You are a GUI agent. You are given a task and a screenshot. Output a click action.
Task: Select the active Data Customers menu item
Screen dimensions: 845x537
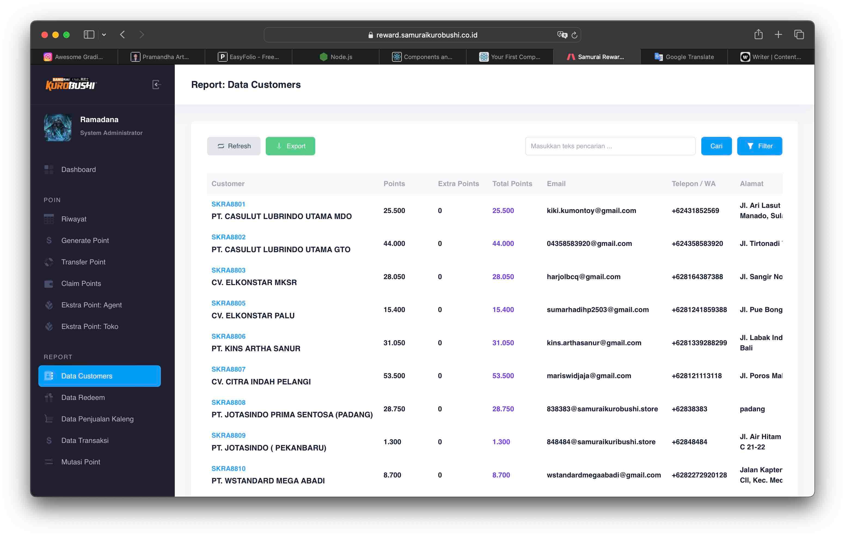(x=99, y=376)
